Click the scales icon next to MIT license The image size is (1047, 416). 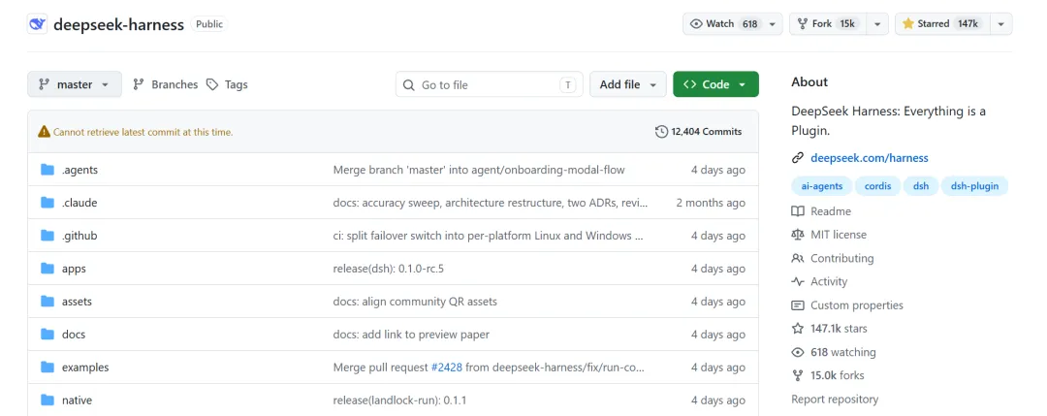(797, 235)
